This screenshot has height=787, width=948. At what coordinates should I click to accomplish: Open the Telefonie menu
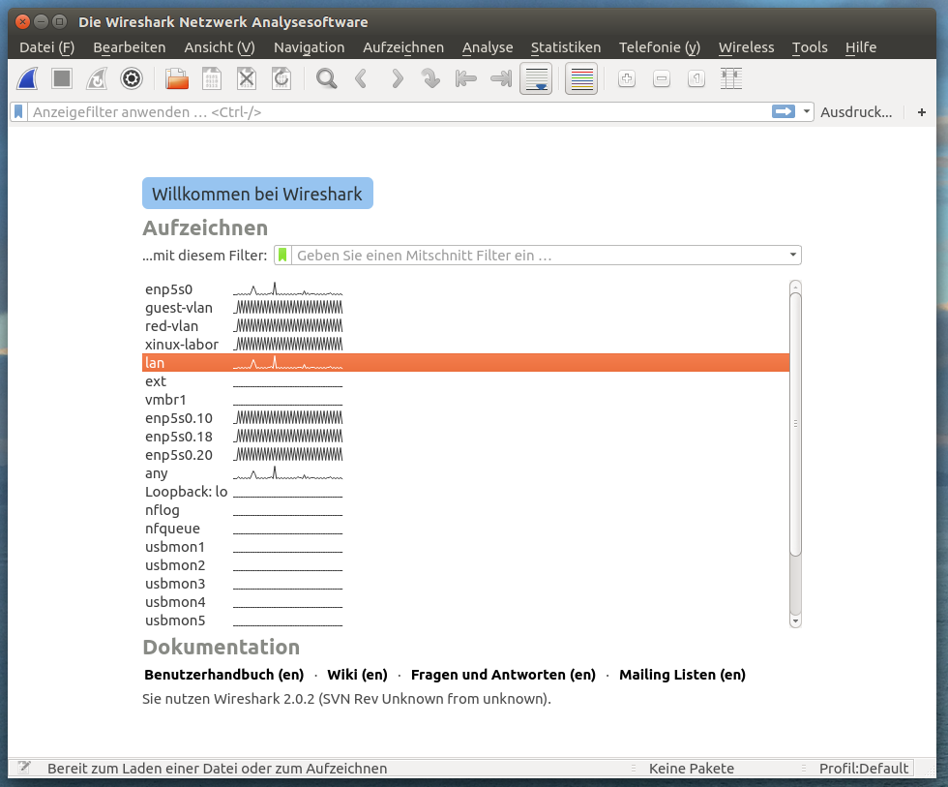tap(660, 47)
